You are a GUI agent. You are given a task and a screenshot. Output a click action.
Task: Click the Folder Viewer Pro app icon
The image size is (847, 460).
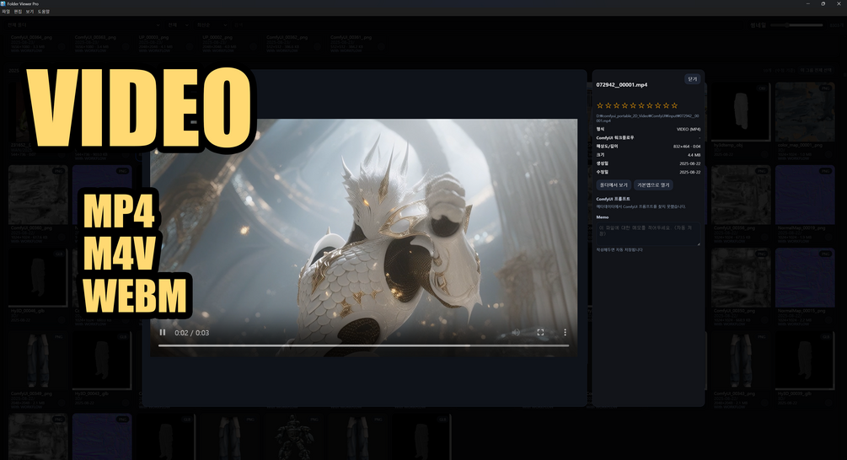pos(3,3)
